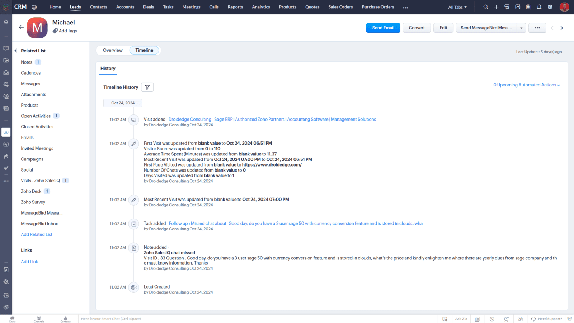Click the tag icon beside Add Tags
Viewport: 574px width, 323px height.
(55, 31)
